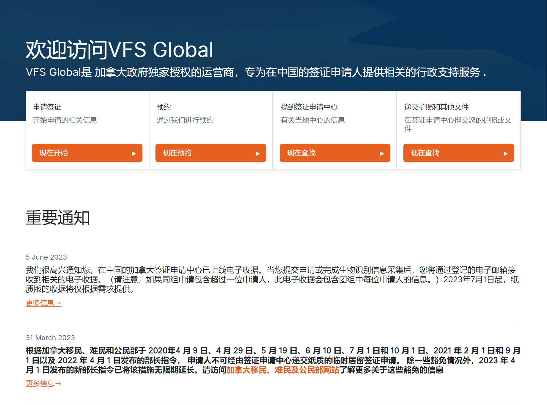Click the 有关当地中心的信息 description text
547x405 pixels.
point(313,120)
